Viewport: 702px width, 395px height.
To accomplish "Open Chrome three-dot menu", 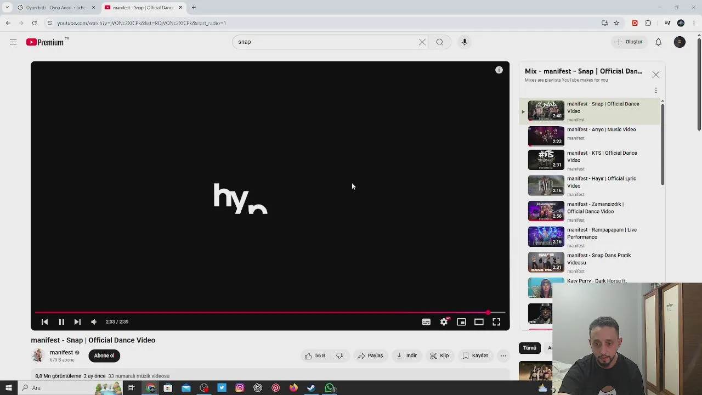I will click(x=694, y=23).
